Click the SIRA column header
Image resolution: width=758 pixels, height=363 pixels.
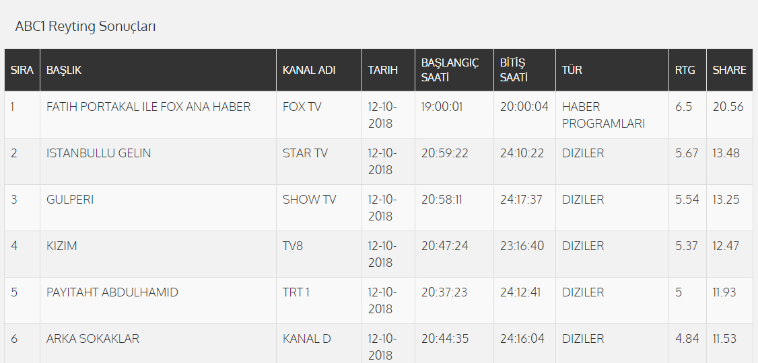pyautogui.click(x=22, y=70)
